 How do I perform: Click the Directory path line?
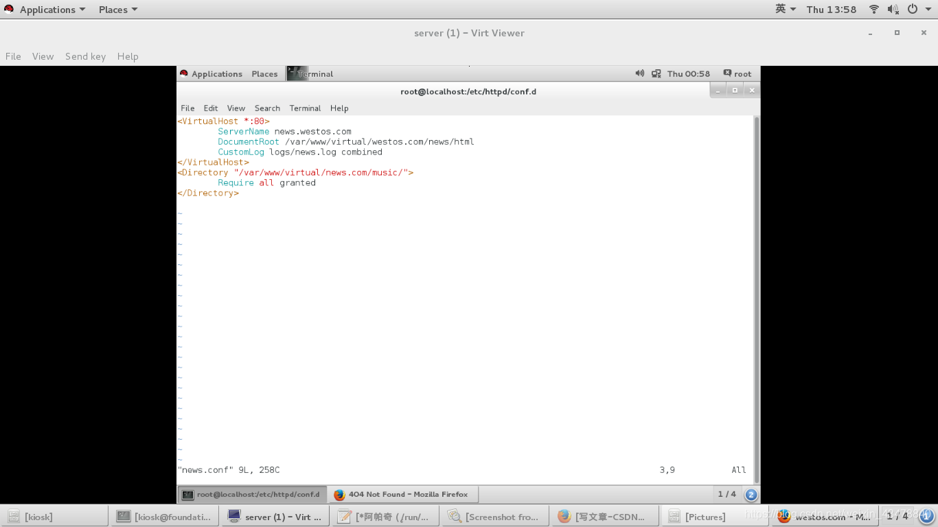pos(295,173)
